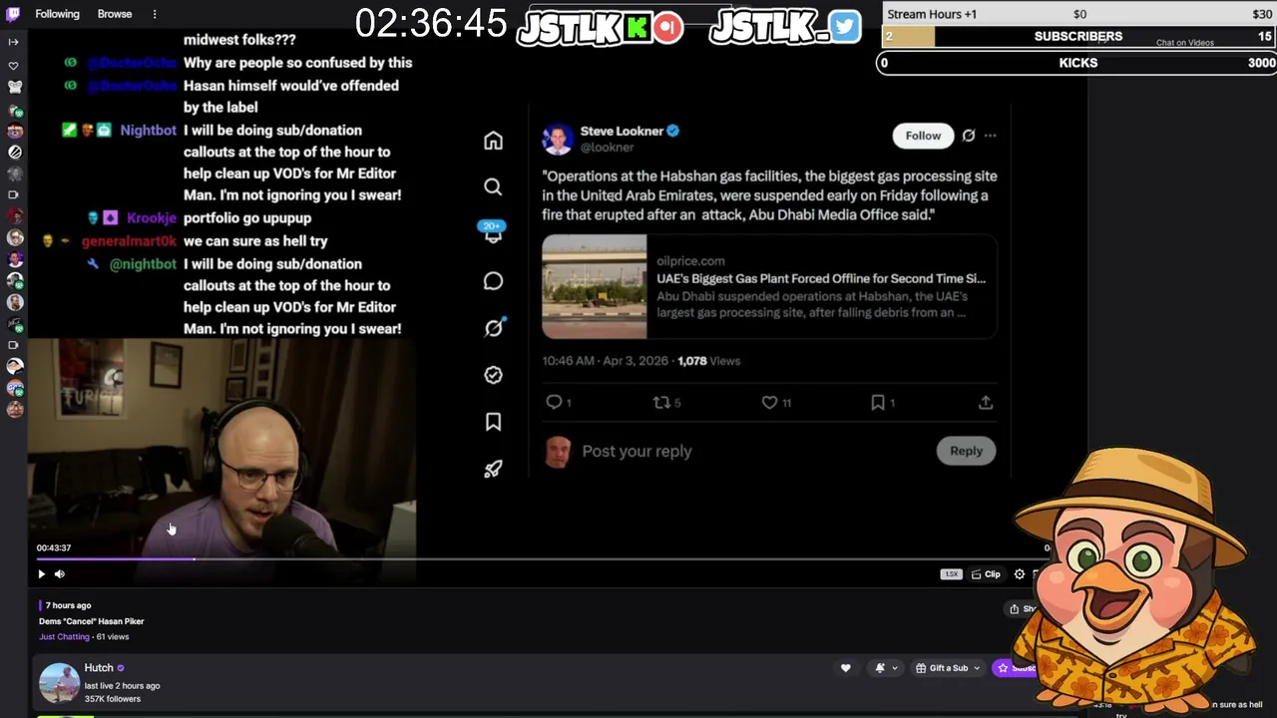Click the followed channels heart icon in sidebar
The height and width of the screenshot is (718, 1277).
(x=14, y=66)
